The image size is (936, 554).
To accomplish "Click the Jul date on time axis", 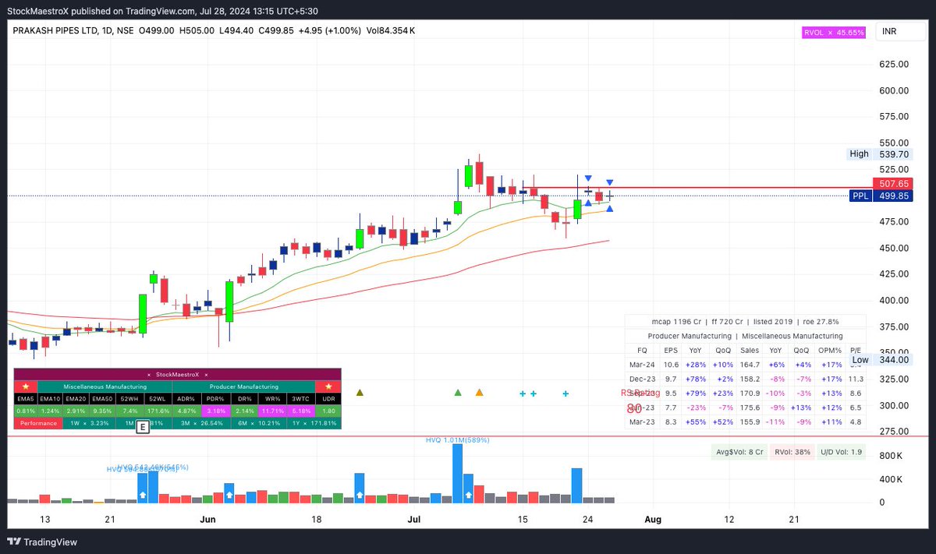I will [413, 519].
